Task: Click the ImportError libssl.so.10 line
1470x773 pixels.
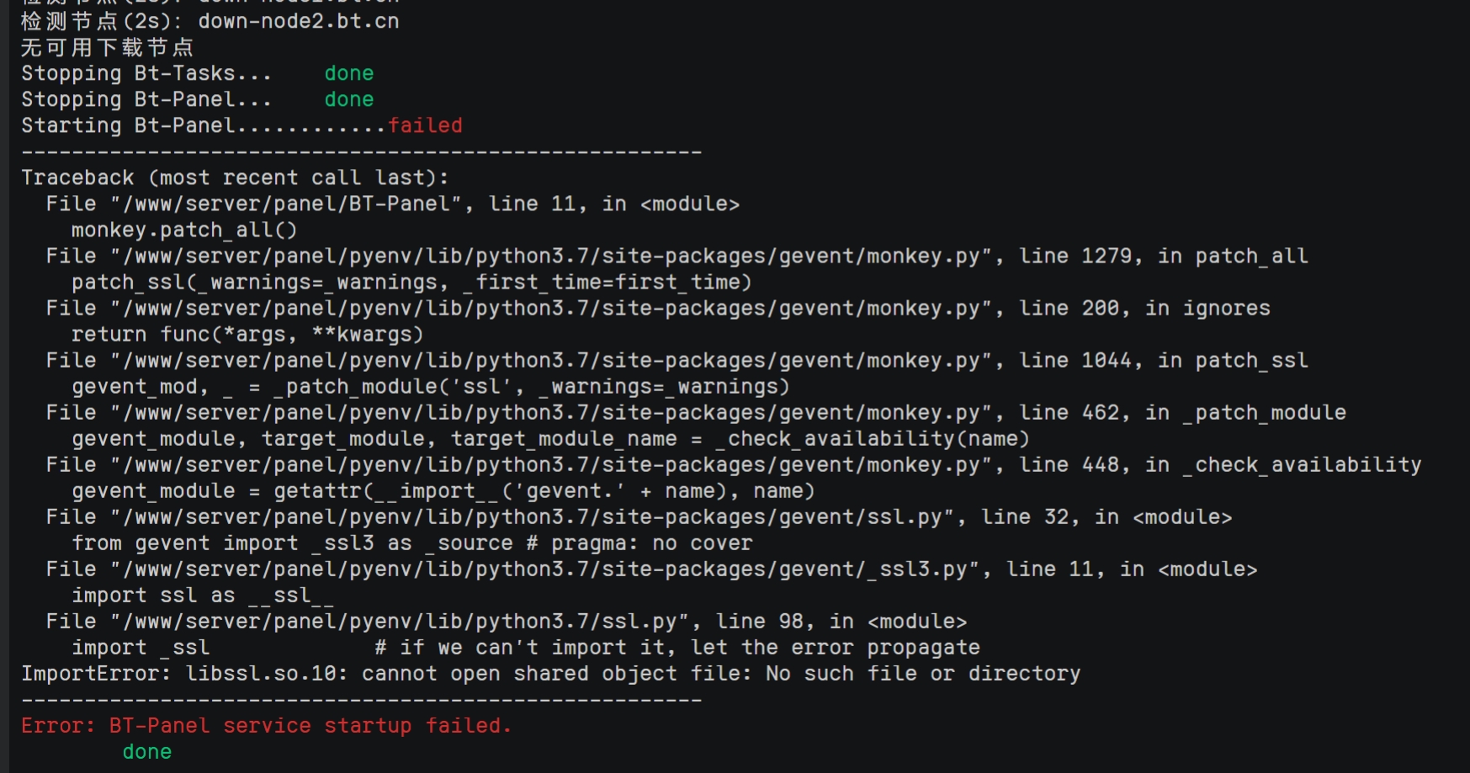Action: click(x=550, y=674)
